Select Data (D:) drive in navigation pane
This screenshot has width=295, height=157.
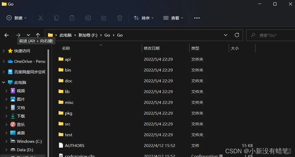pos(25,150)
